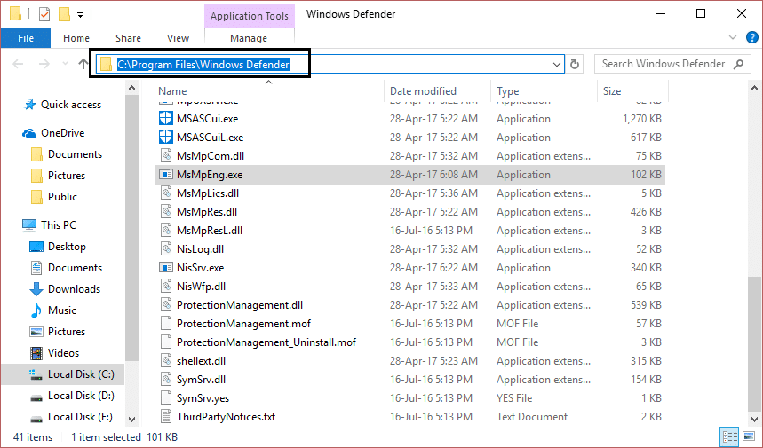The width and height of the screenshot is (763, 448).
Task: Select the MsMpResL.dll file name
Action: click(210, 231)
